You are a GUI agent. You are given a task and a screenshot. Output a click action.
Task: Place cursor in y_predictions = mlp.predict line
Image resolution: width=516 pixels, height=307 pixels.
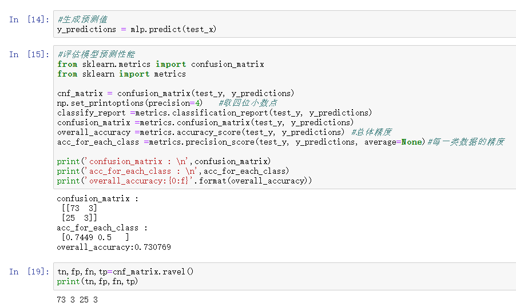click(137, 29)
